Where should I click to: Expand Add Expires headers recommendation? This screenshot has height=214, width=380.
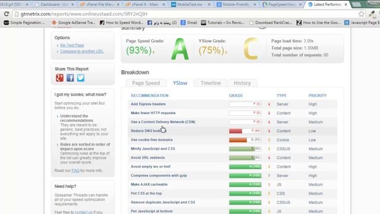pyautogui.click(x=148, y=104)
